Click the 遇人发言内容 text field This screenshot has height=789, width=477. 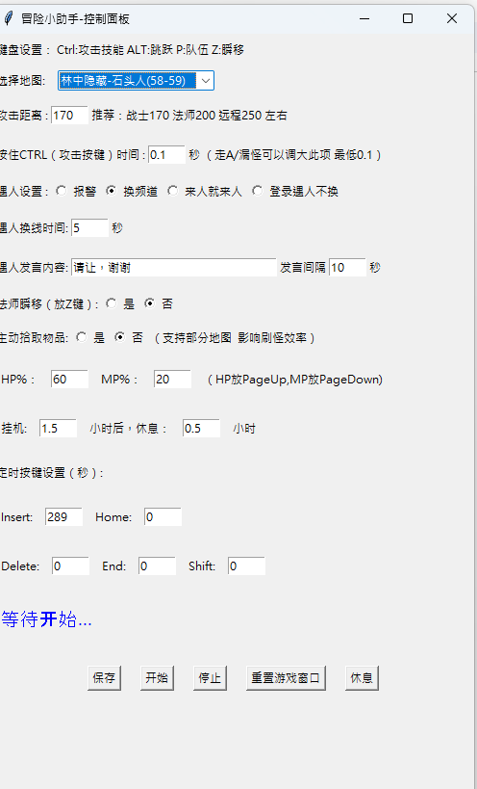pos(174,267)
